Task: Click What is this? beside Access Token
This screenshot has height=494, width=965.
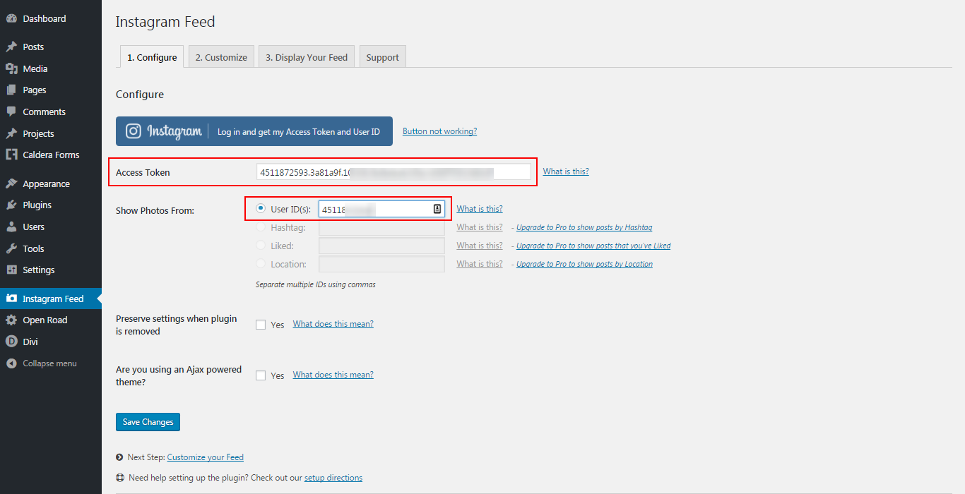Action: (x=566, y=171)
